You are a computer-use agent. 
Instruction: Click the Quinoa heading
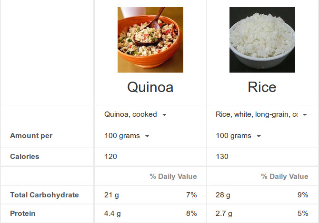coord(150,87)
